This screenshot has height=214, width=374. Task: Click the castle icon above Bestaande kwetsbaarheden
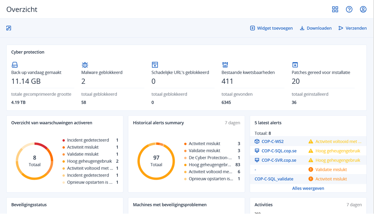click(x=225, y=65)
